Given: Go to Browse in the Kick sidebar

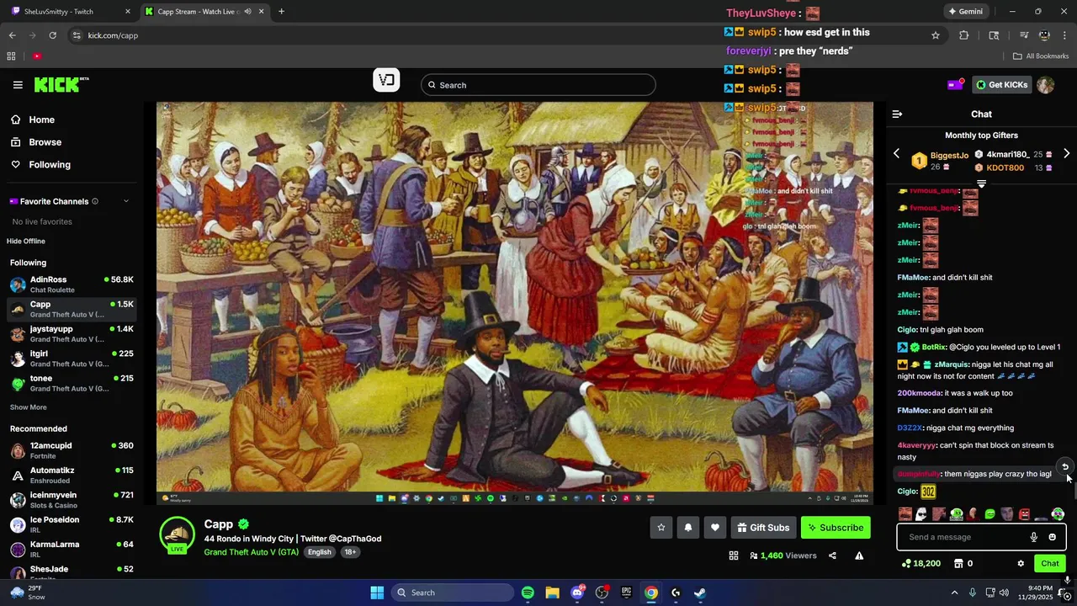Looking at the screenshot, I should coord(45,142).
